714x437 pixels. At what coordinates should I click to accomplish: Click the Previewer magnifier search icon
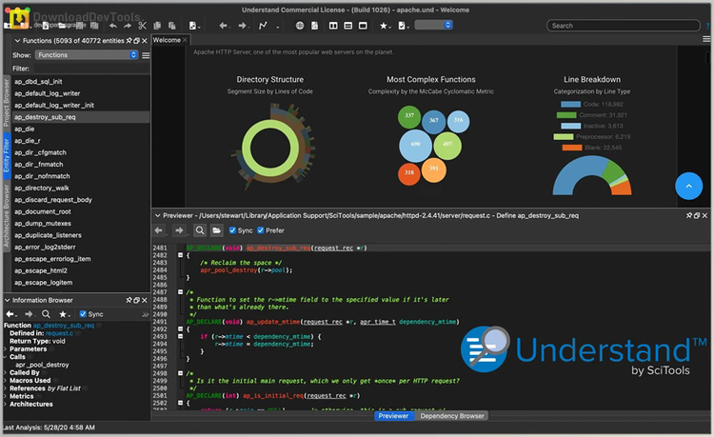pos(200,230)
